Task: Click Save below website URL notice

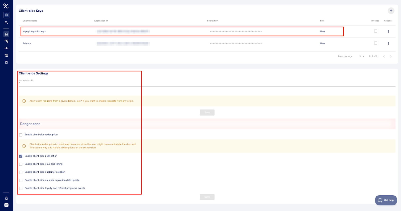Action: tap(207, 112)
